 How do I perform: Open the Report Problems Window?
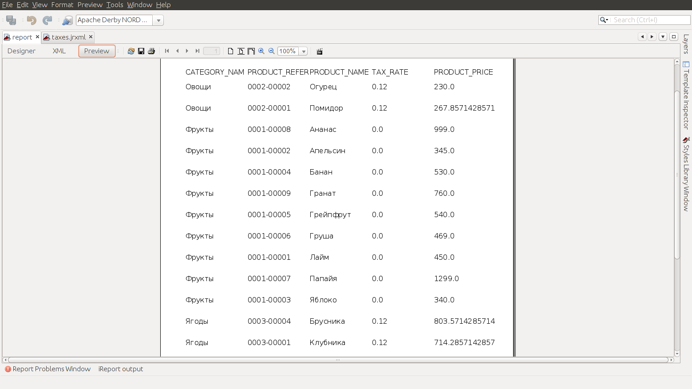[48, 369]
